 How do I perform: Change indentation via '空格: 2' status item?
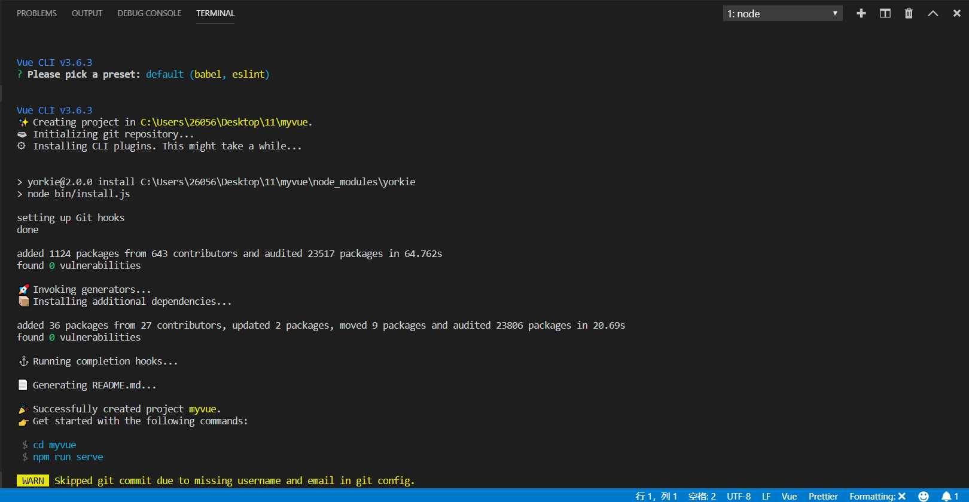pos(702,496)
